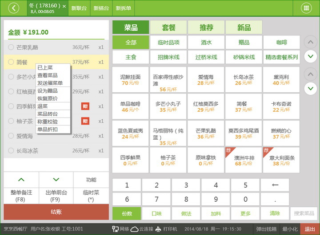The width and height of the screenshot is (320, 235).
Task: Choose 退菜 from context menu
Action: coord(53,106)
